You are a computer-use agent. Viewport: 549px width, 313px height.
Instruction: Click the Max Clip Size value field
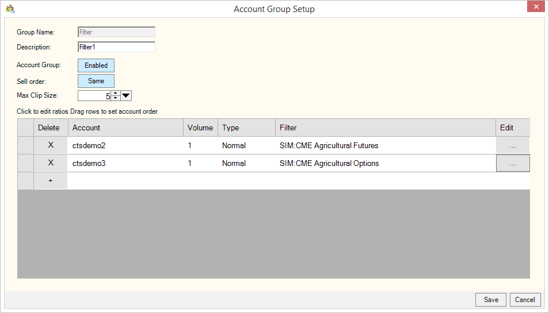[94, 96]
